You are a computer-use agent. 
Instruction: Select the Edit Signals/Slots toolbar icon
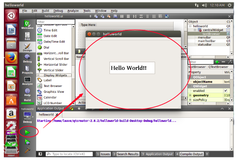pos(102,16)
